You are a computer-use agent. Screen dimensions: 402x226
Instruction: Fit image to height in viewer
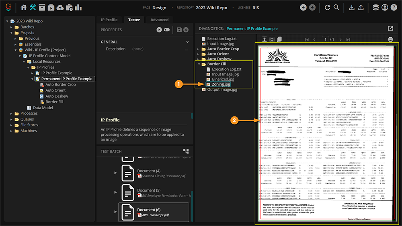(x=265, y=39)
